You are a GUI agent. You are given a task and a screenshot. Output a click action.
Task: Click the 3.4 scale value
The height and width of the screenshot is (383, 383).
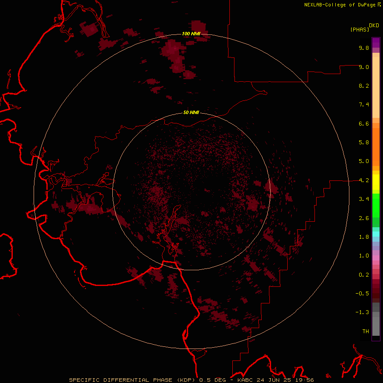coord(364,199)
